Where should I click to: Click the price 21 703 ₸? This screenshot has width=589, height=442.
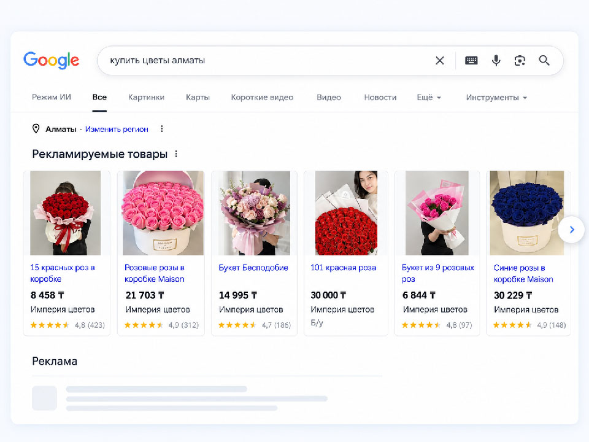pos(145,295)
